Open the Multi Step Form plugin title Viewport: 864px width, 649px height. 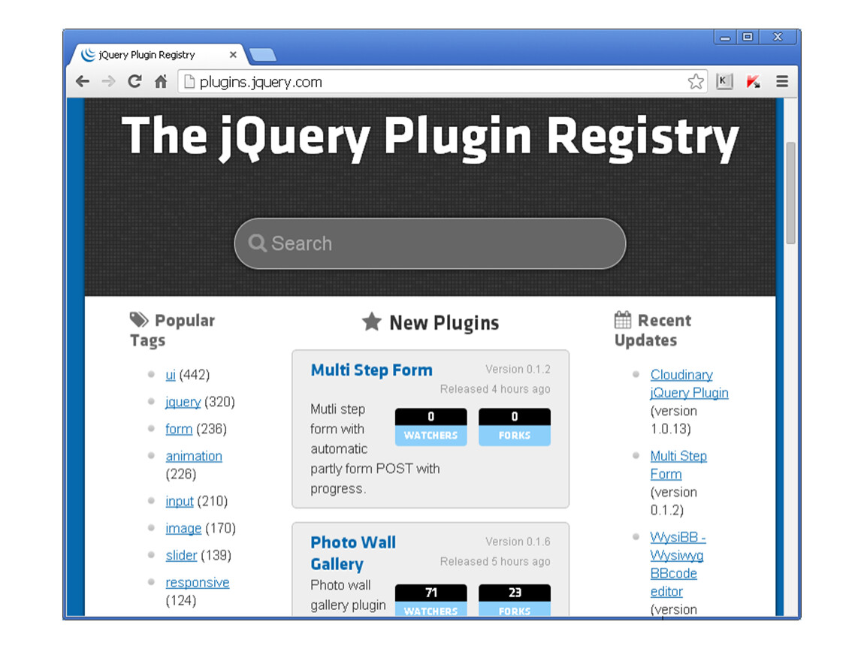click(x=371, y=370)
